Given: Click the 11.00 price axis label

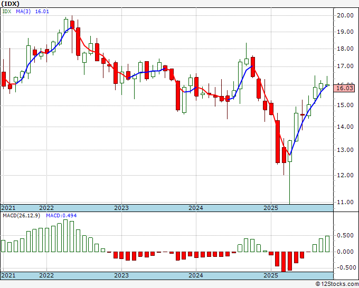Looking at the screenshot, I should [x=345, y=202].
